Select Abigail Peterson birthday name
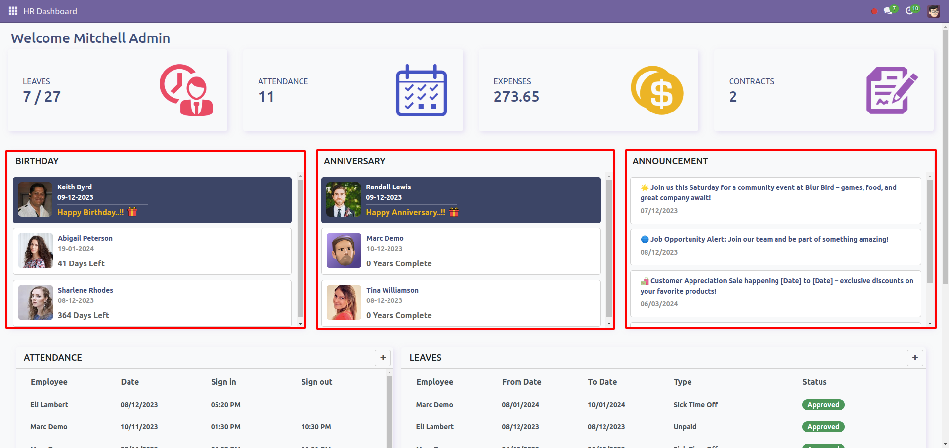The width and height of the screenshot is (949, 448). pos(85,238)
